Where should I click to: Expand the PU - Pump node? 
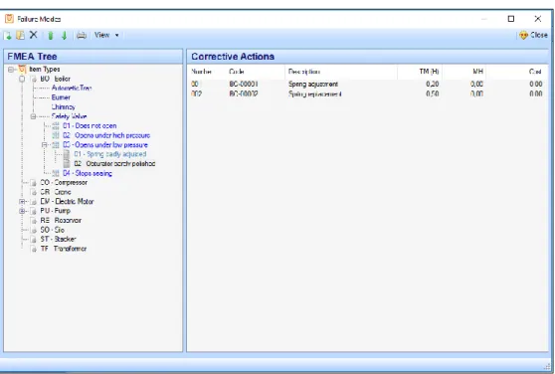22,211
